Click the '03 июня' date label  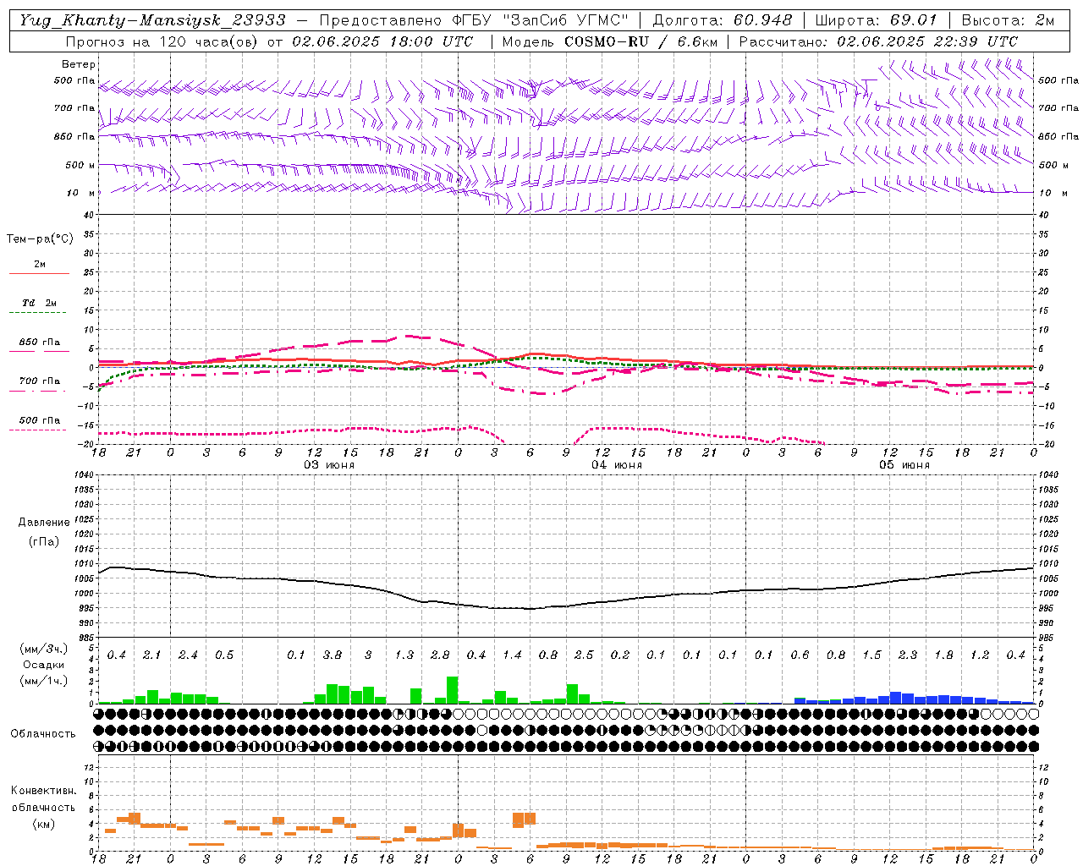pyautogui.click(x=329, y=465)
